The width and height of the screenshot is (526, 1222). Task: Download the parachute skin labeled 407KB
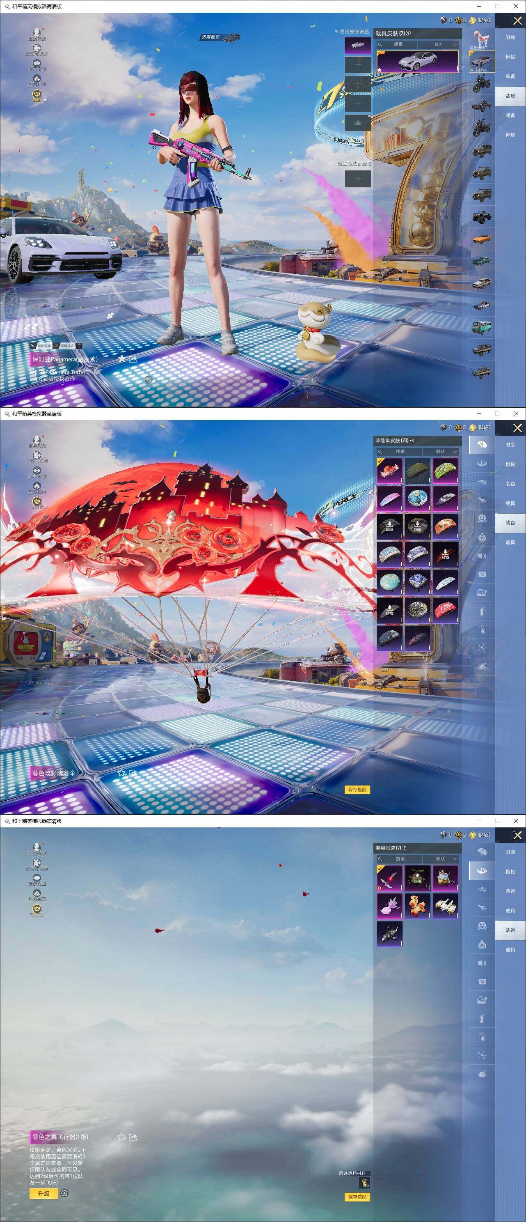point(446,554)
